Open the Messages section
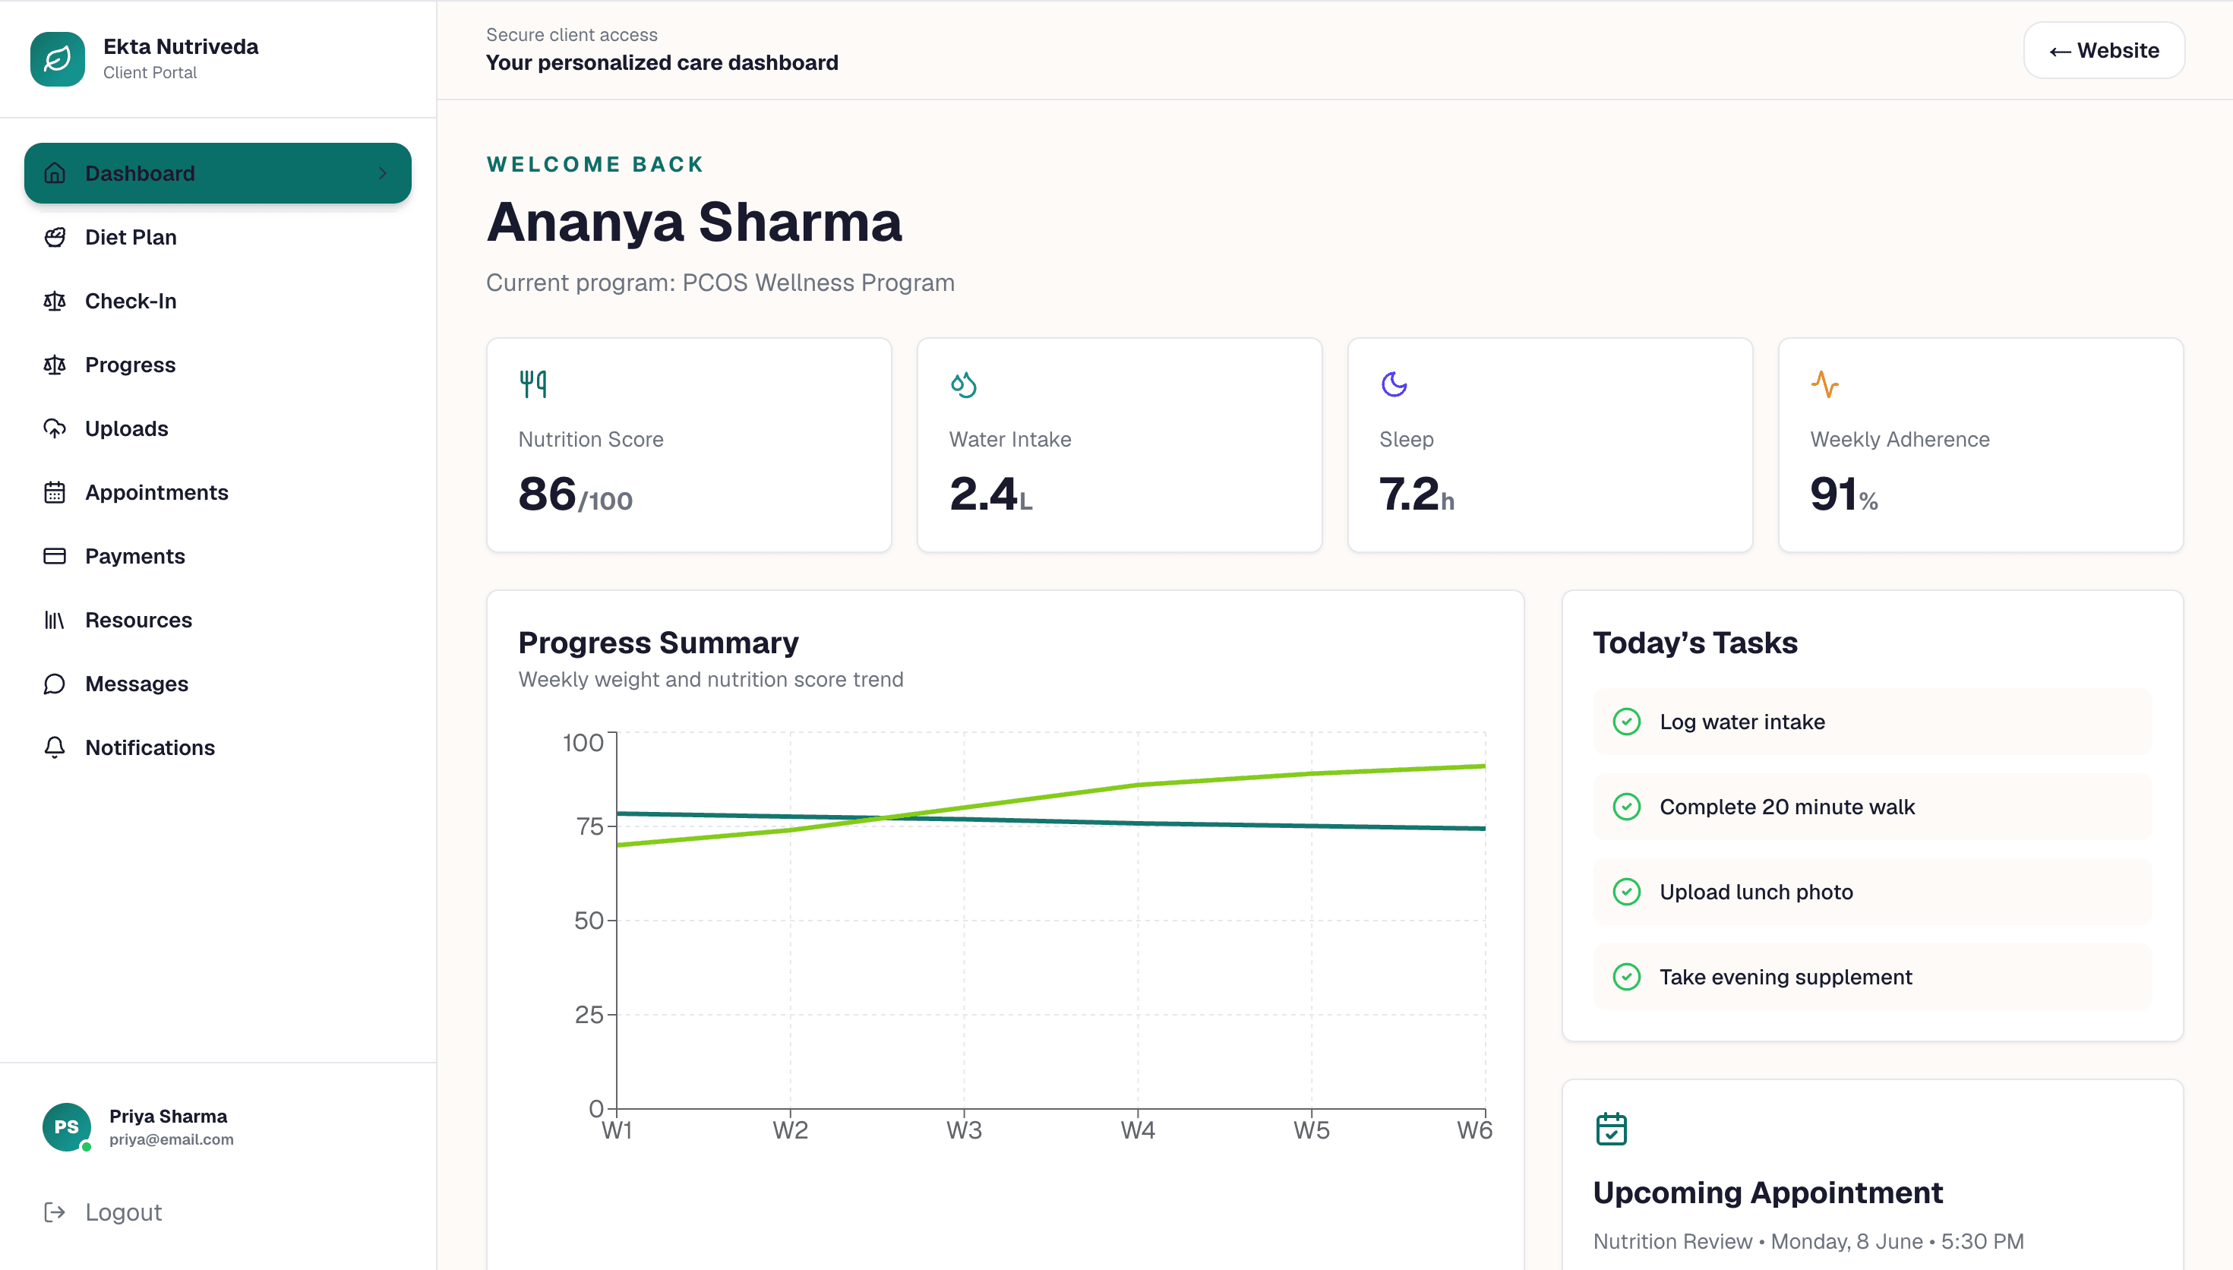2233x1270 pixels. coord(218,684)
